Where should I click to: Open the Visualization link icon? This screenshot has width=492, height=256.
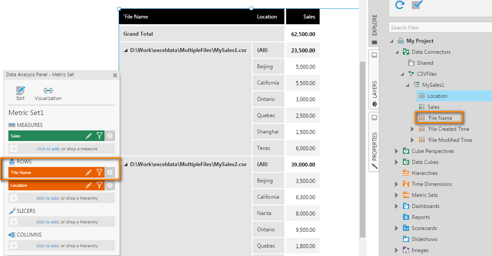48,91
